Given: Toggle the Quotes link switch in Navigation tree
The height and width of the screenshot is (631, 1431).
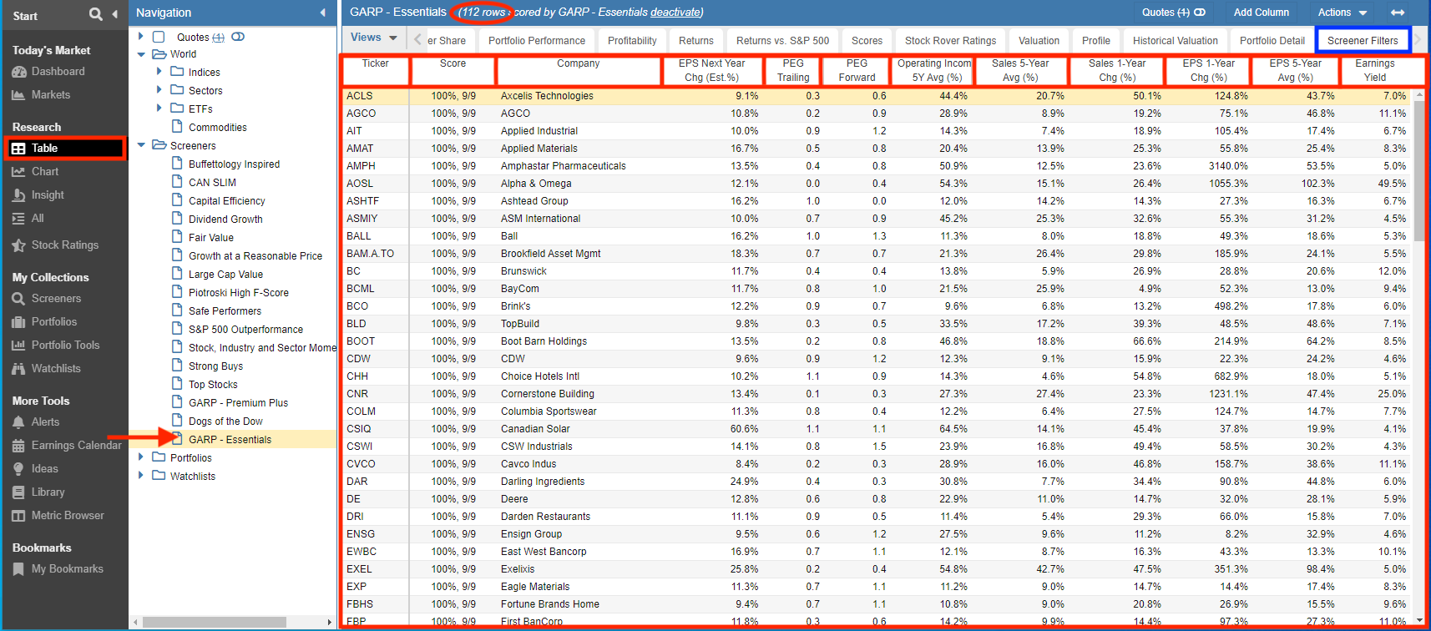Looking at the screenshot, I should click(x=238, y=37).
